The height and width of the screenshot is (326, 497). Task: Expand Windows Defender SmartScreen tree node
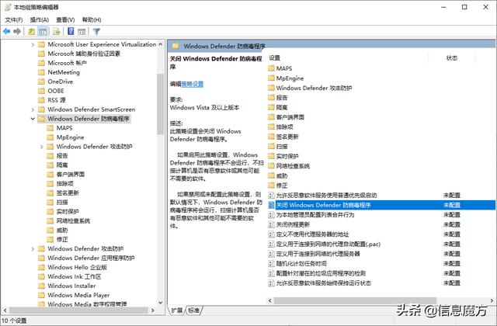33,109
